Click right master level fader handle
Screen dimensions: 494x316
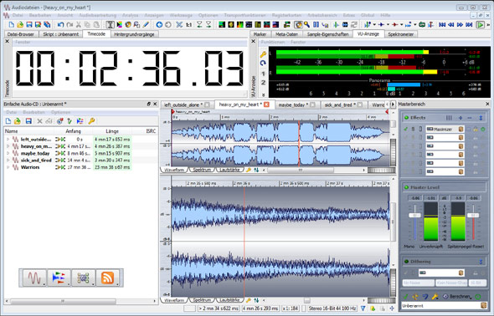473,216
